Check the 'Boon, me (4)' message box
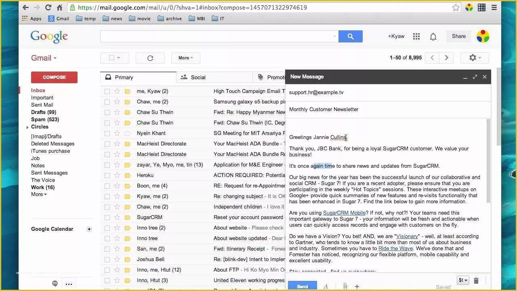This screenshot has height=291, width=517. click(107, 186)
